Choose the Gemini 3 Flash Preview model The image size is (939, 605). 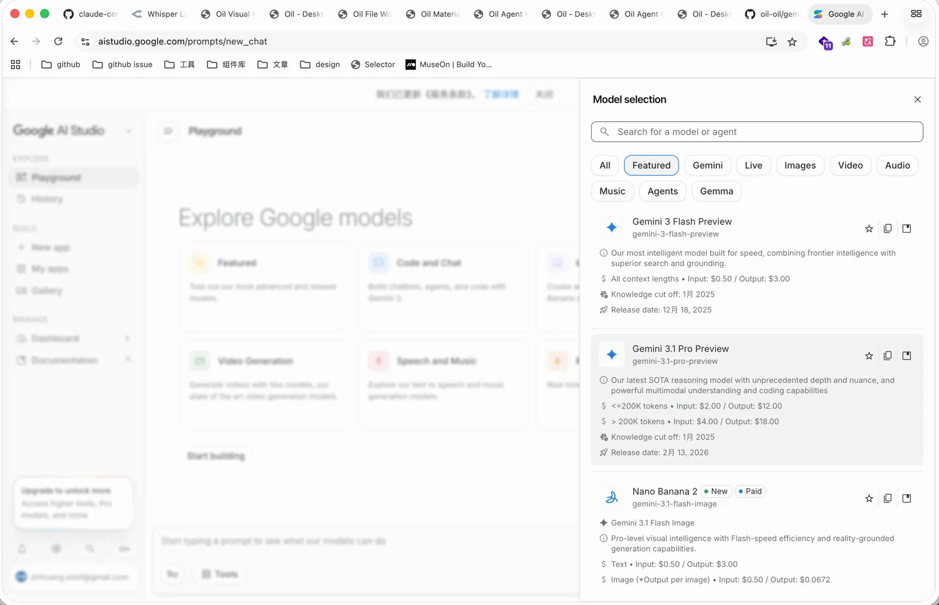(757, 267)
